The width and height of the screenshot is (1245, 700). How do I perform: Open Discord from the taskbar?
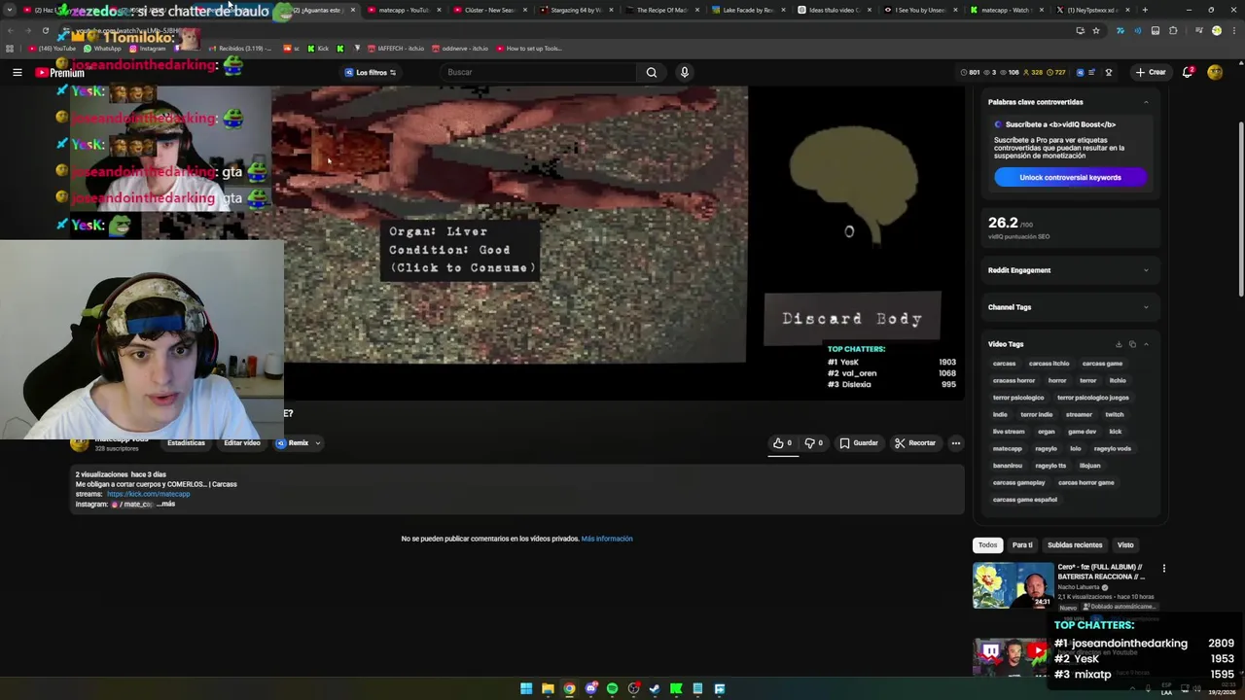point(590,688)
